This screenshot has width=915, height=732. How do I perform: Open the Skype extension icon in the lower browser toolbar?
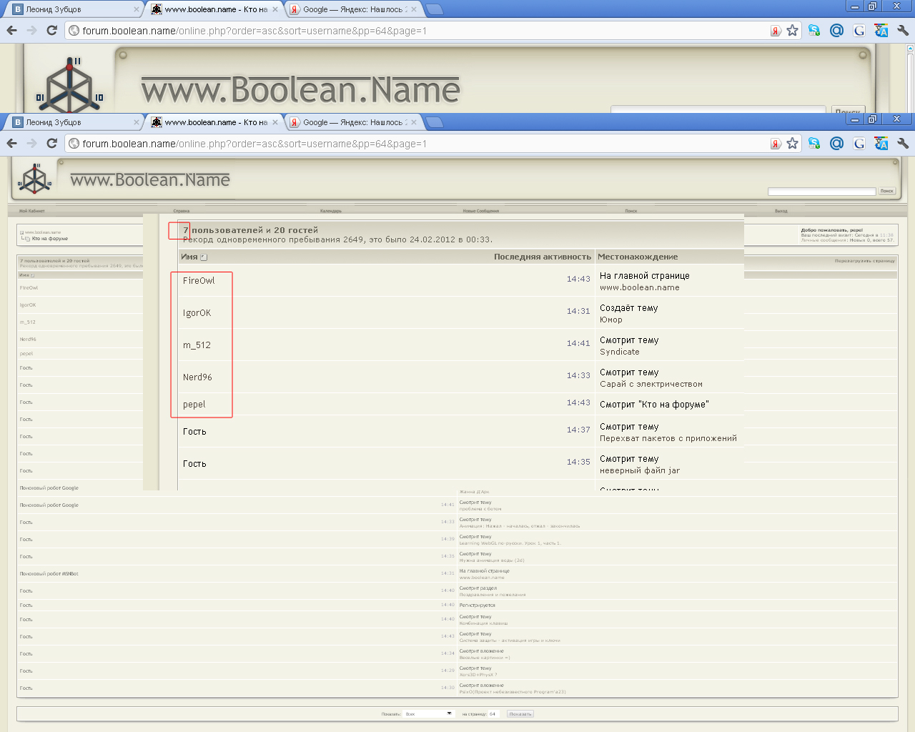pyautogui.click(x=814, y=144)
